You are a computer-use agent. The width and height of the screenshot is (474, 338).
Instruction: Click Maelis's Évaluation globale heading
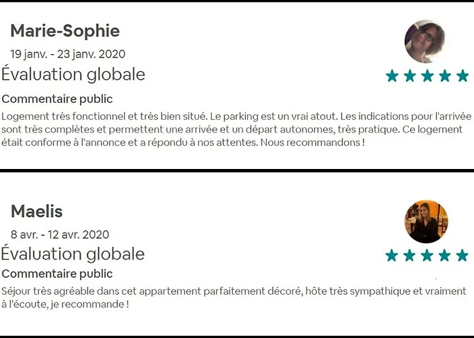click(73, 254)
